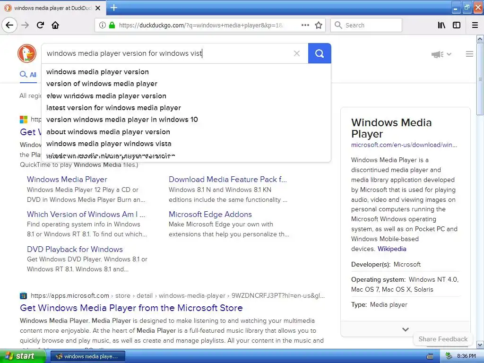Open the megaphone announcements dropdown
484x363 pixels.
point(441,54)
